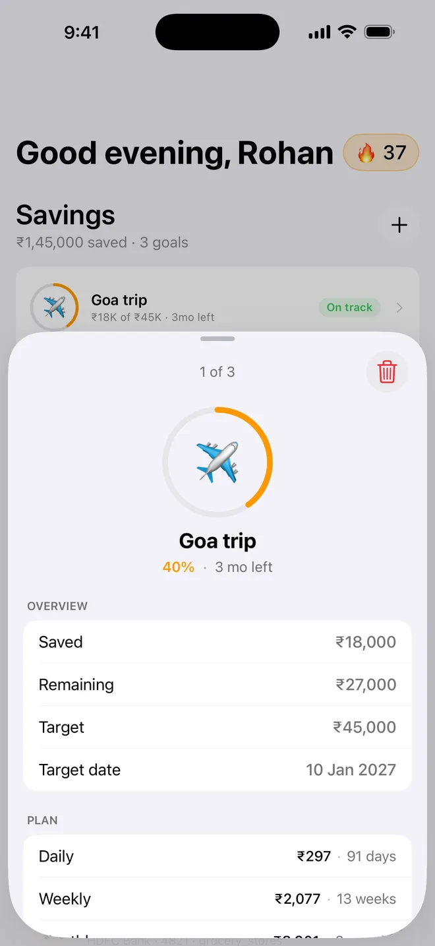Tap the cellular signal bars icon
Screen dimensions: 435x946
tap(319, 32)
